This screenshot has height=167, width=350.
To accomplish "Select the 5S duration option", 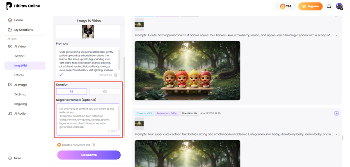I will click(x=71, y=92).
